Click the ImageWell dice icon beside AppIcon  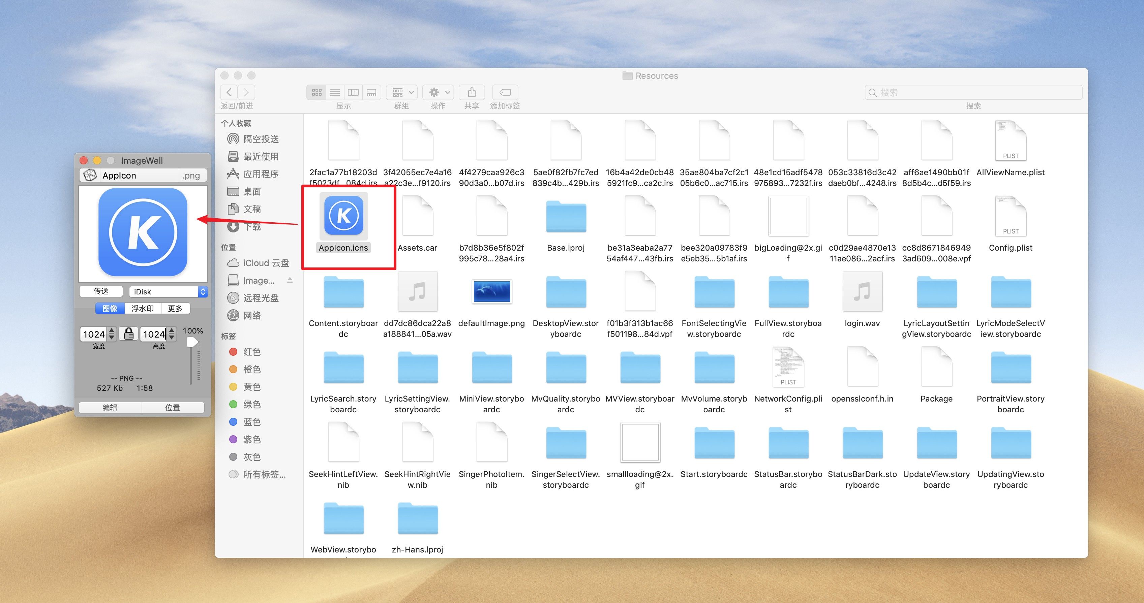coord(90,175)
